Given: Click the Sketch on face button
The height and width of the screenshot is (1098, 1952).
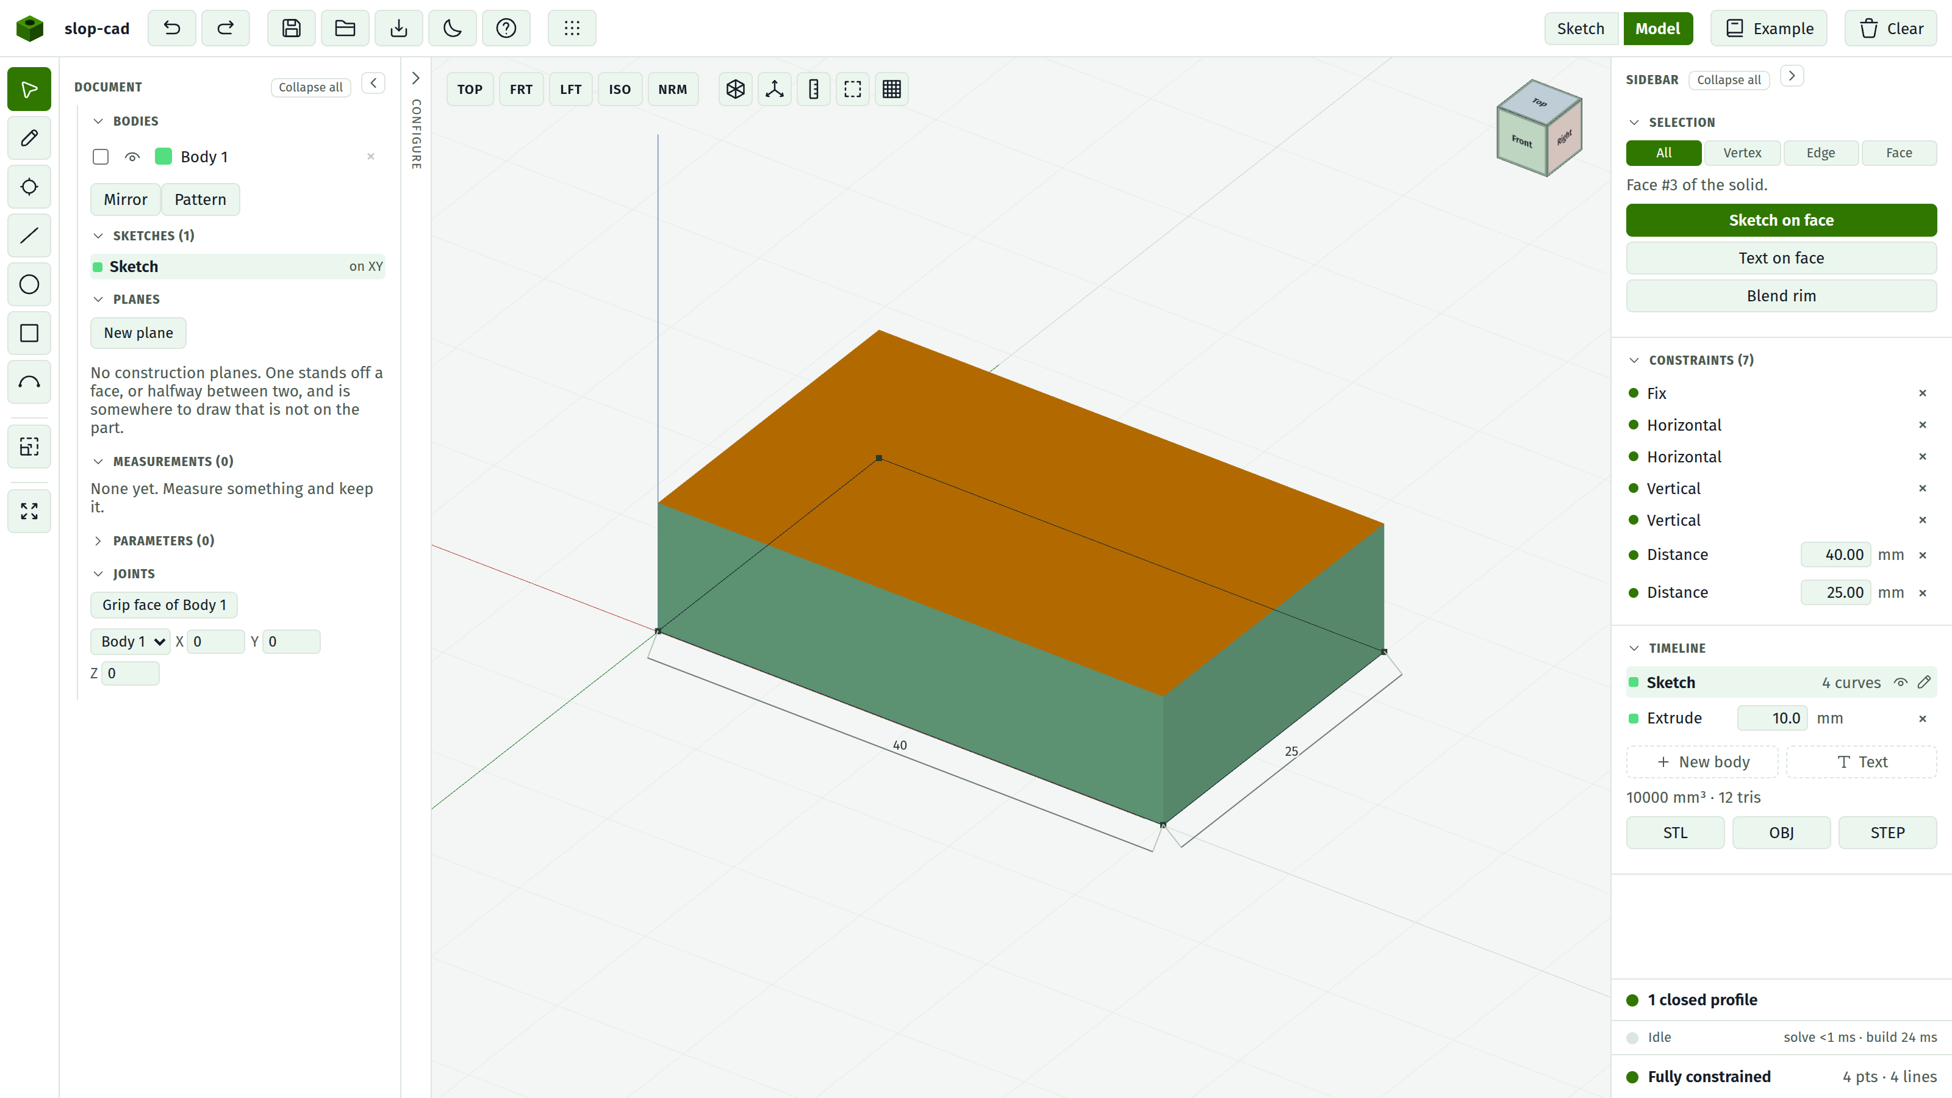Looking at the screenshot, I should [x=1781, y=220].
